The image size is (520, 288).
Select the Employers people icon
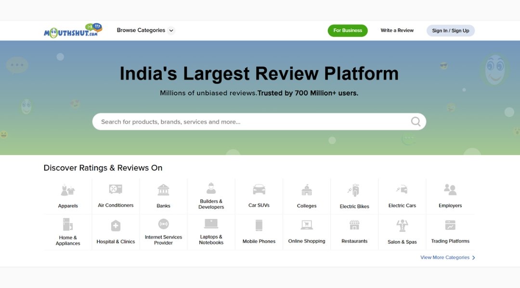pyautogui.click(x=450, y=190)
